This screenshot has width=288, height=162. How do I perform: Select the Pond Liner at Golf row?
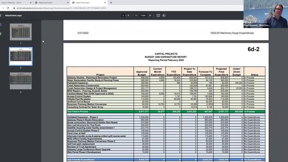[166, 133]
